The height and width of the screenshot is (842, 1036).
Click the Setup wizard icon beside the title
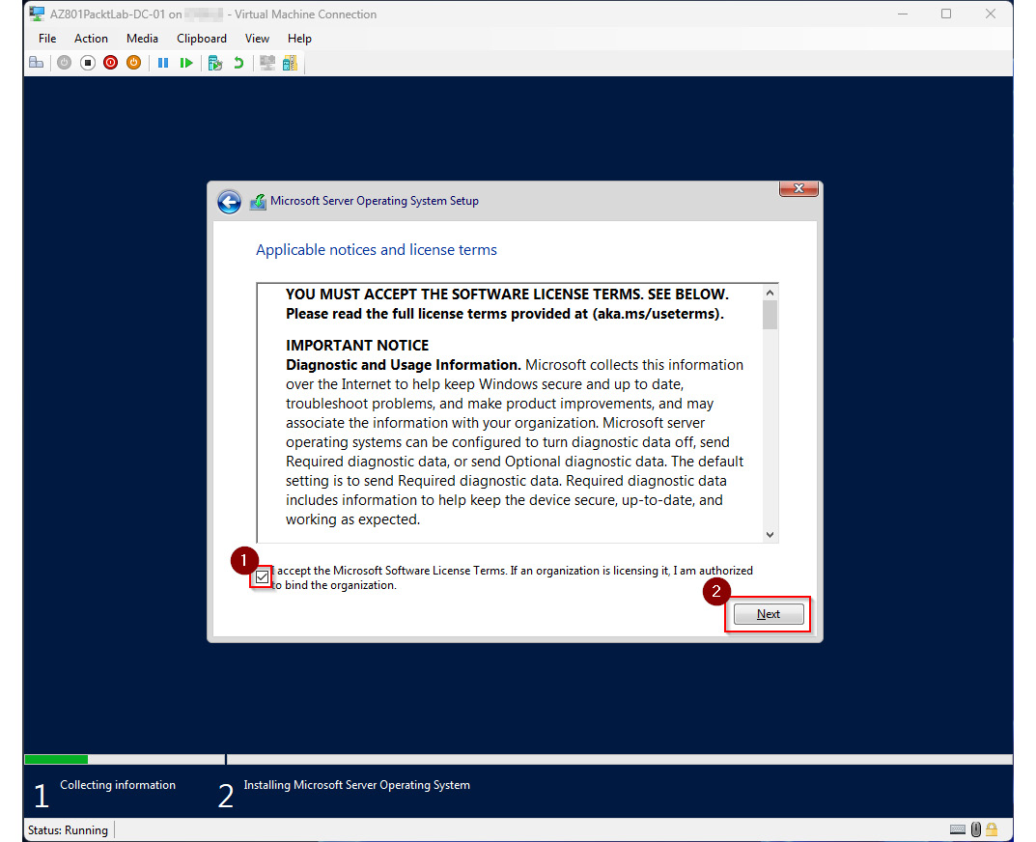coord(258,202)
